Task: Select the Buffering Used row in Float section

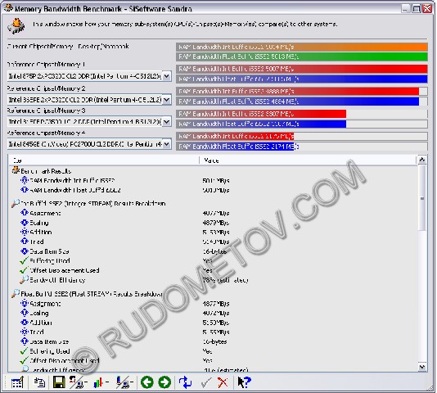Action: [x=50, y=351]
